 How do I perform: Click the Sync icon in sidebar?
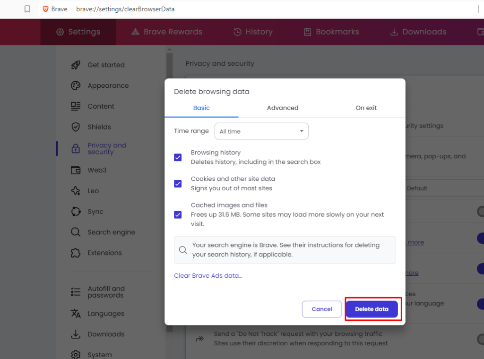pos(75,212)
